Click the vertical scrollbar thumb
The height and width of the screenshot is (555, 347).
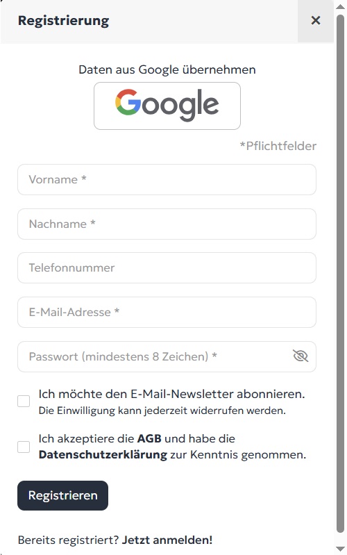tap(340, 273)
